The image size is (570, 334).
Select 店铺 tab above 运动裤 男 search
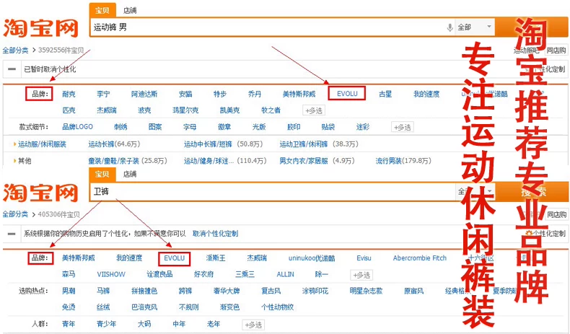[x=130, y=11]
